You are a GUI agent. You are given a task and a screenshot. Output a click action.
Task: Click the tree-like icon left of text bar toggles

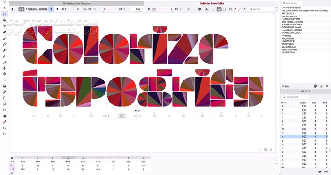tap(200, 9)
